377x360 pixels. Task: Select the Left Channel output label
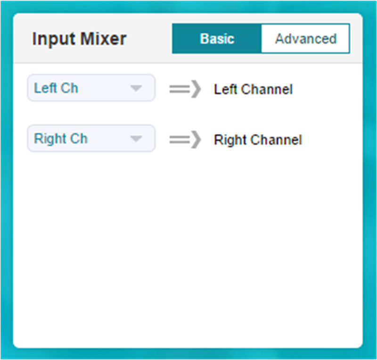[253, 89]
